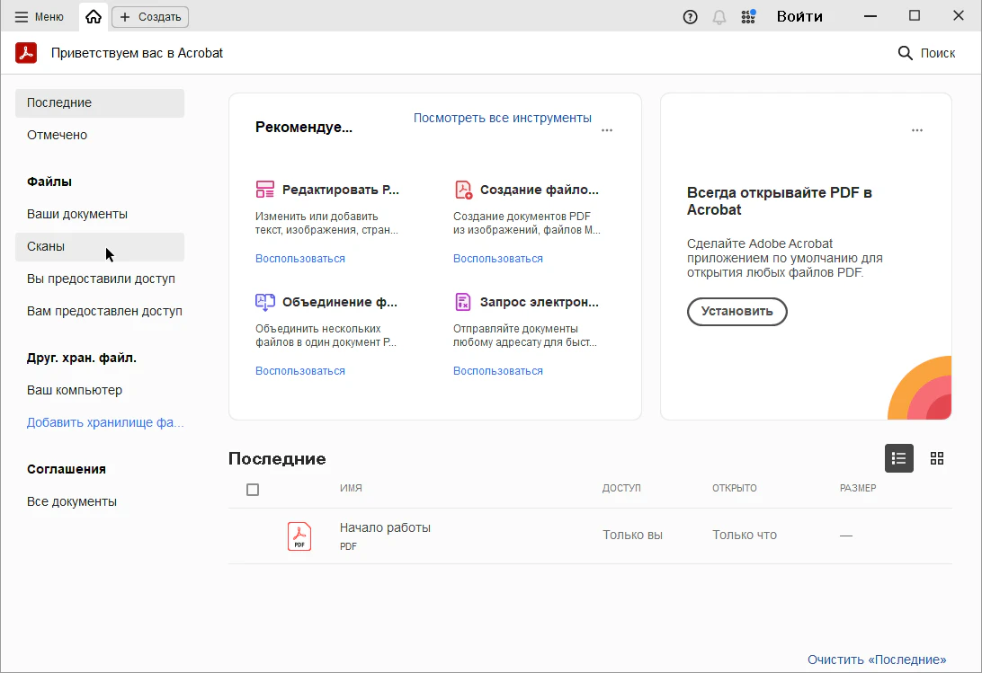The width and height of the screenshot is (982, 673).
Task: Open the notifications bell icon
Action: pyautogui.click(x=719, y=16)
